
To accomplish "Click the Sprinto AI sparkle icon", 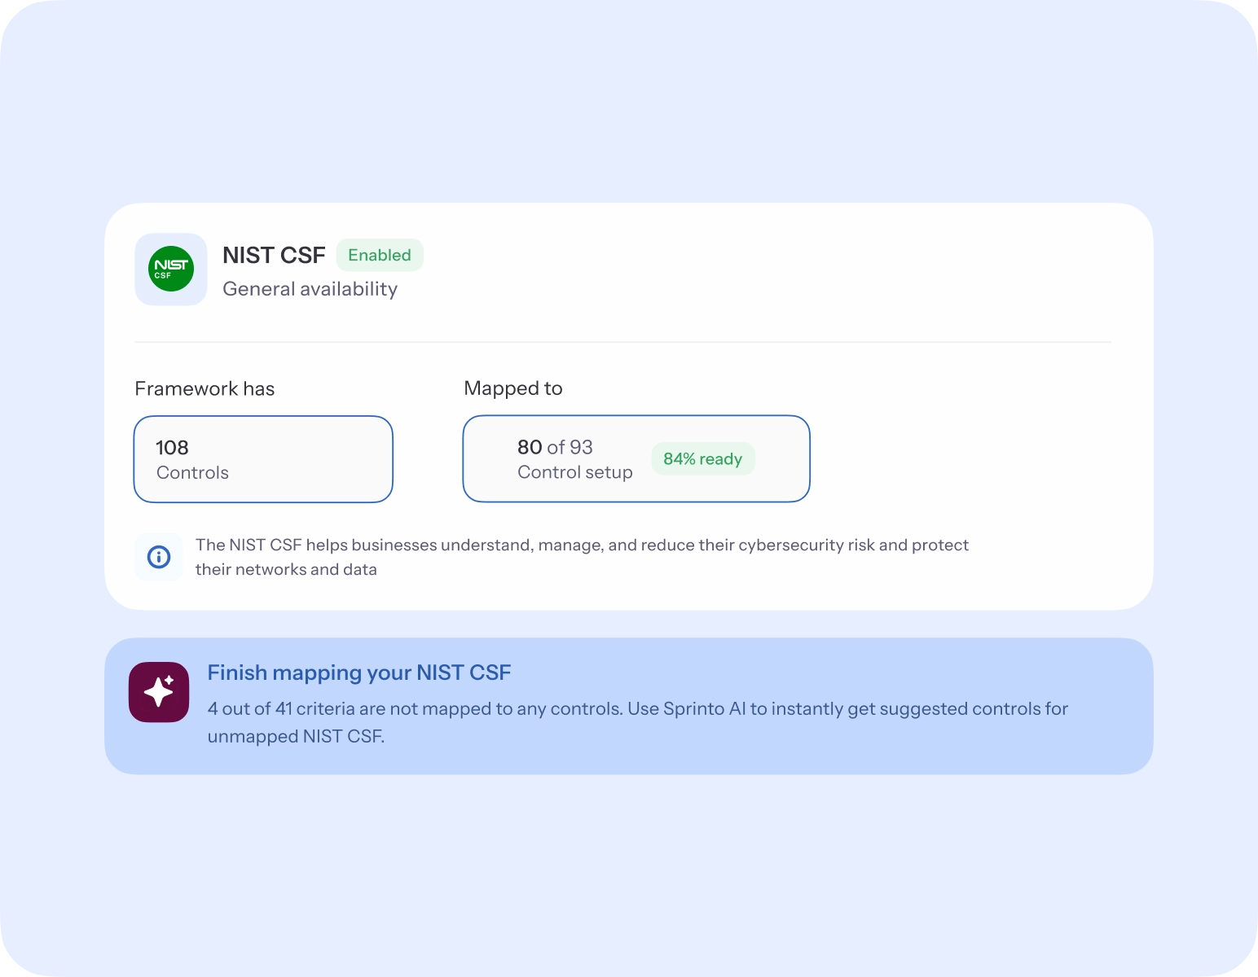I will click(159, 692).
